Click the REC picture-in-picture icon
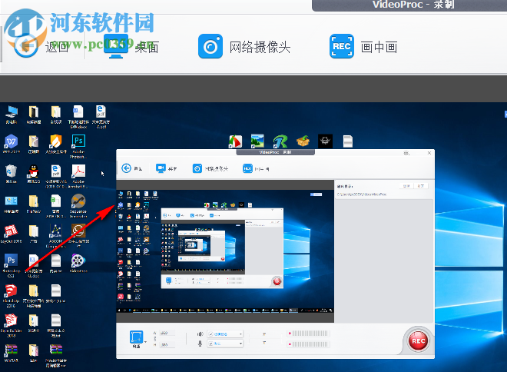 342,46
